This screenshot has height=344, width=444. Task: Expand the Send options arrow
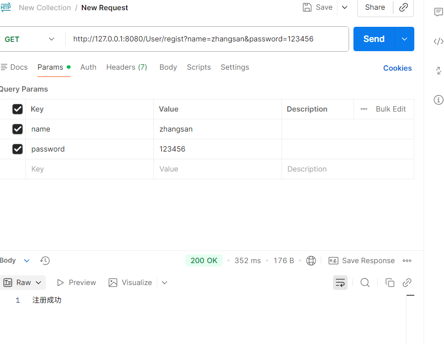[x=405, y=39]
